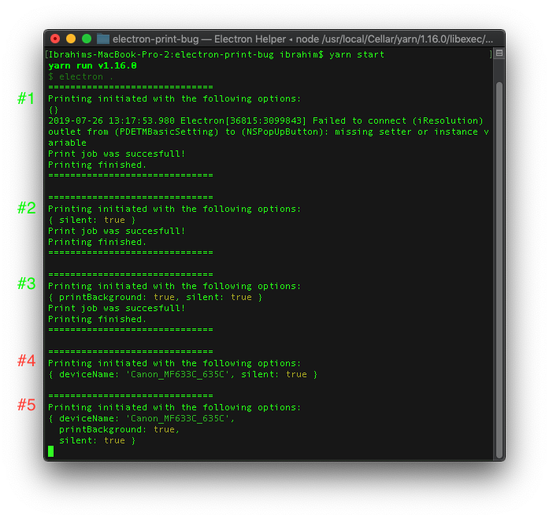Screen dimensions: 549x519
Task: Click the '2019-07-26 13:17:53.980' error line
Action: (x=265, y=120)
